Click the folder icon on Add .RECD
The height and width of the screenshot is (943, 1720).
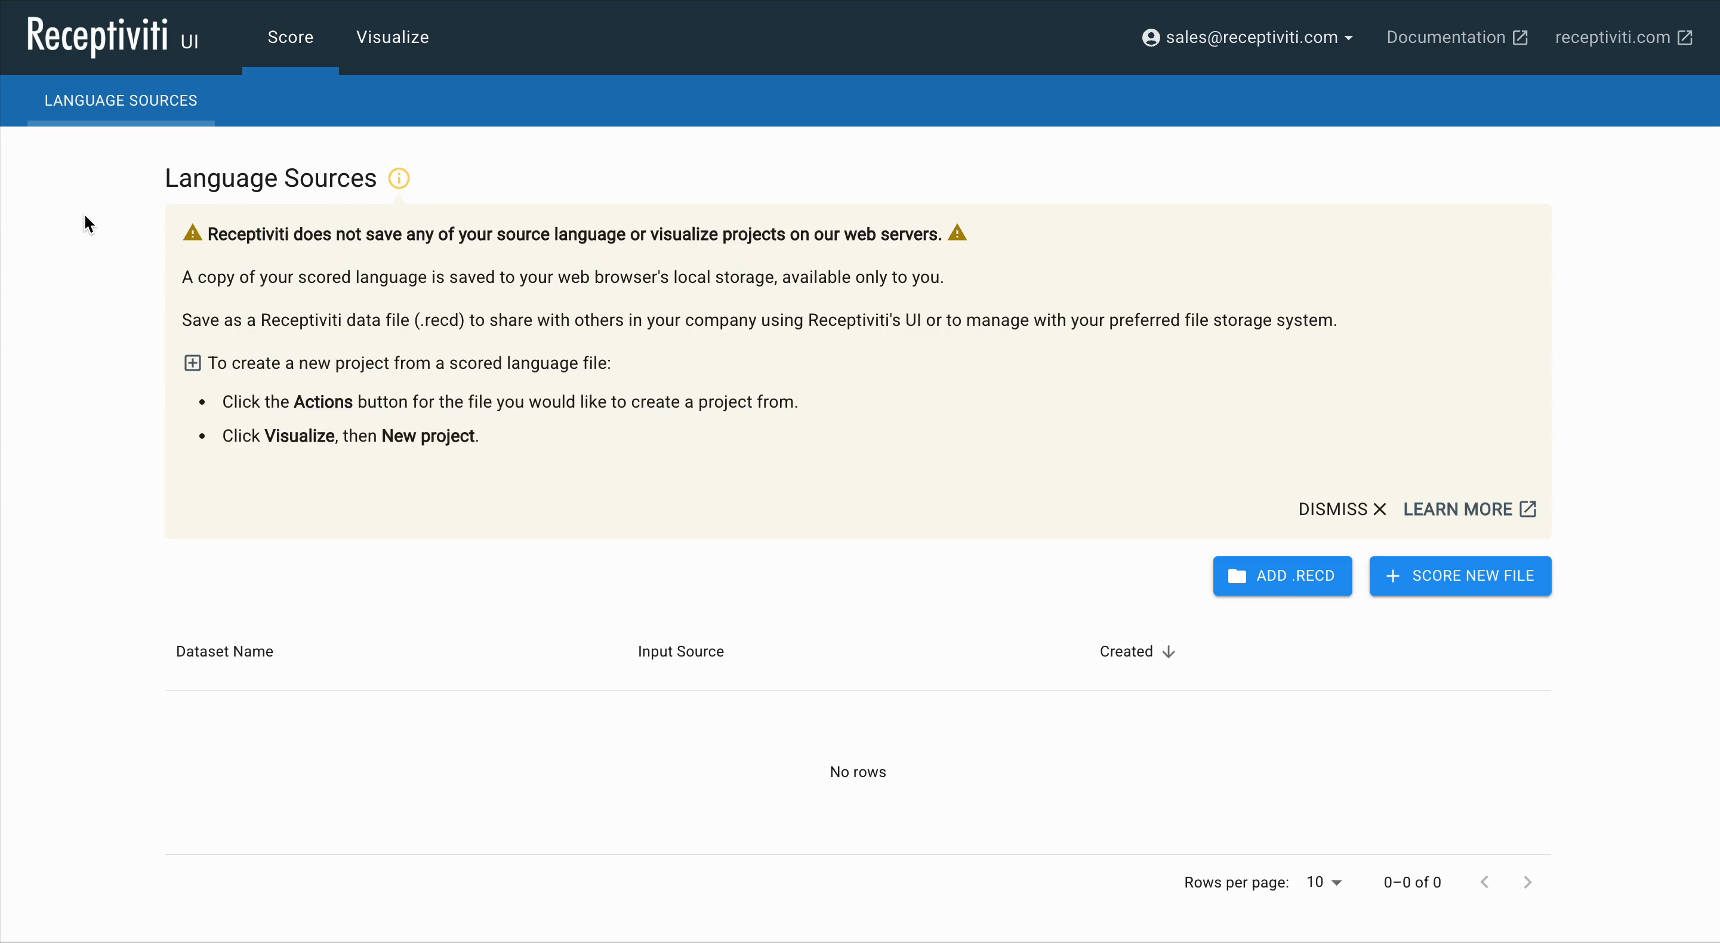click(x=1237, y=576)
